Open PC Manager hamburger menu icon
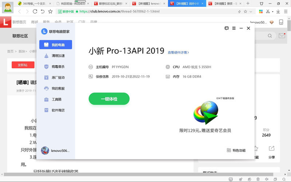Screen dimensions: 291x182 point(234,28)
